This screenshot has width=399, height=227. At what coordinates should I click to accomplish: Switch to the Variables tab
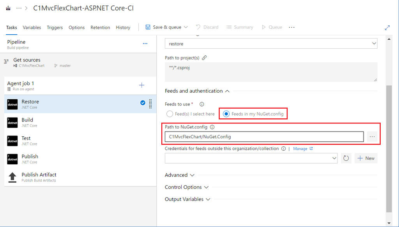pos(32,28)
